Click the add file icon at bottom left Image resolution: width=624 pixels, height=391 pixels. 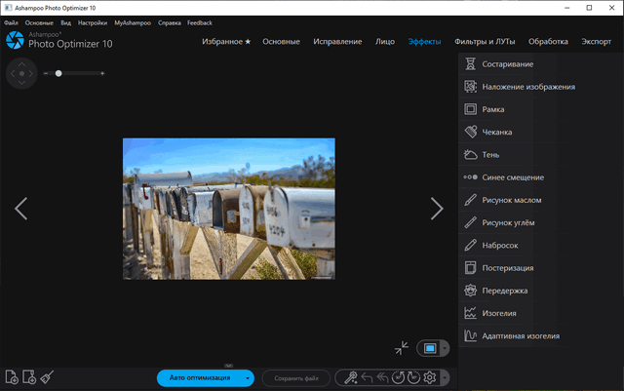pos(13,377)
